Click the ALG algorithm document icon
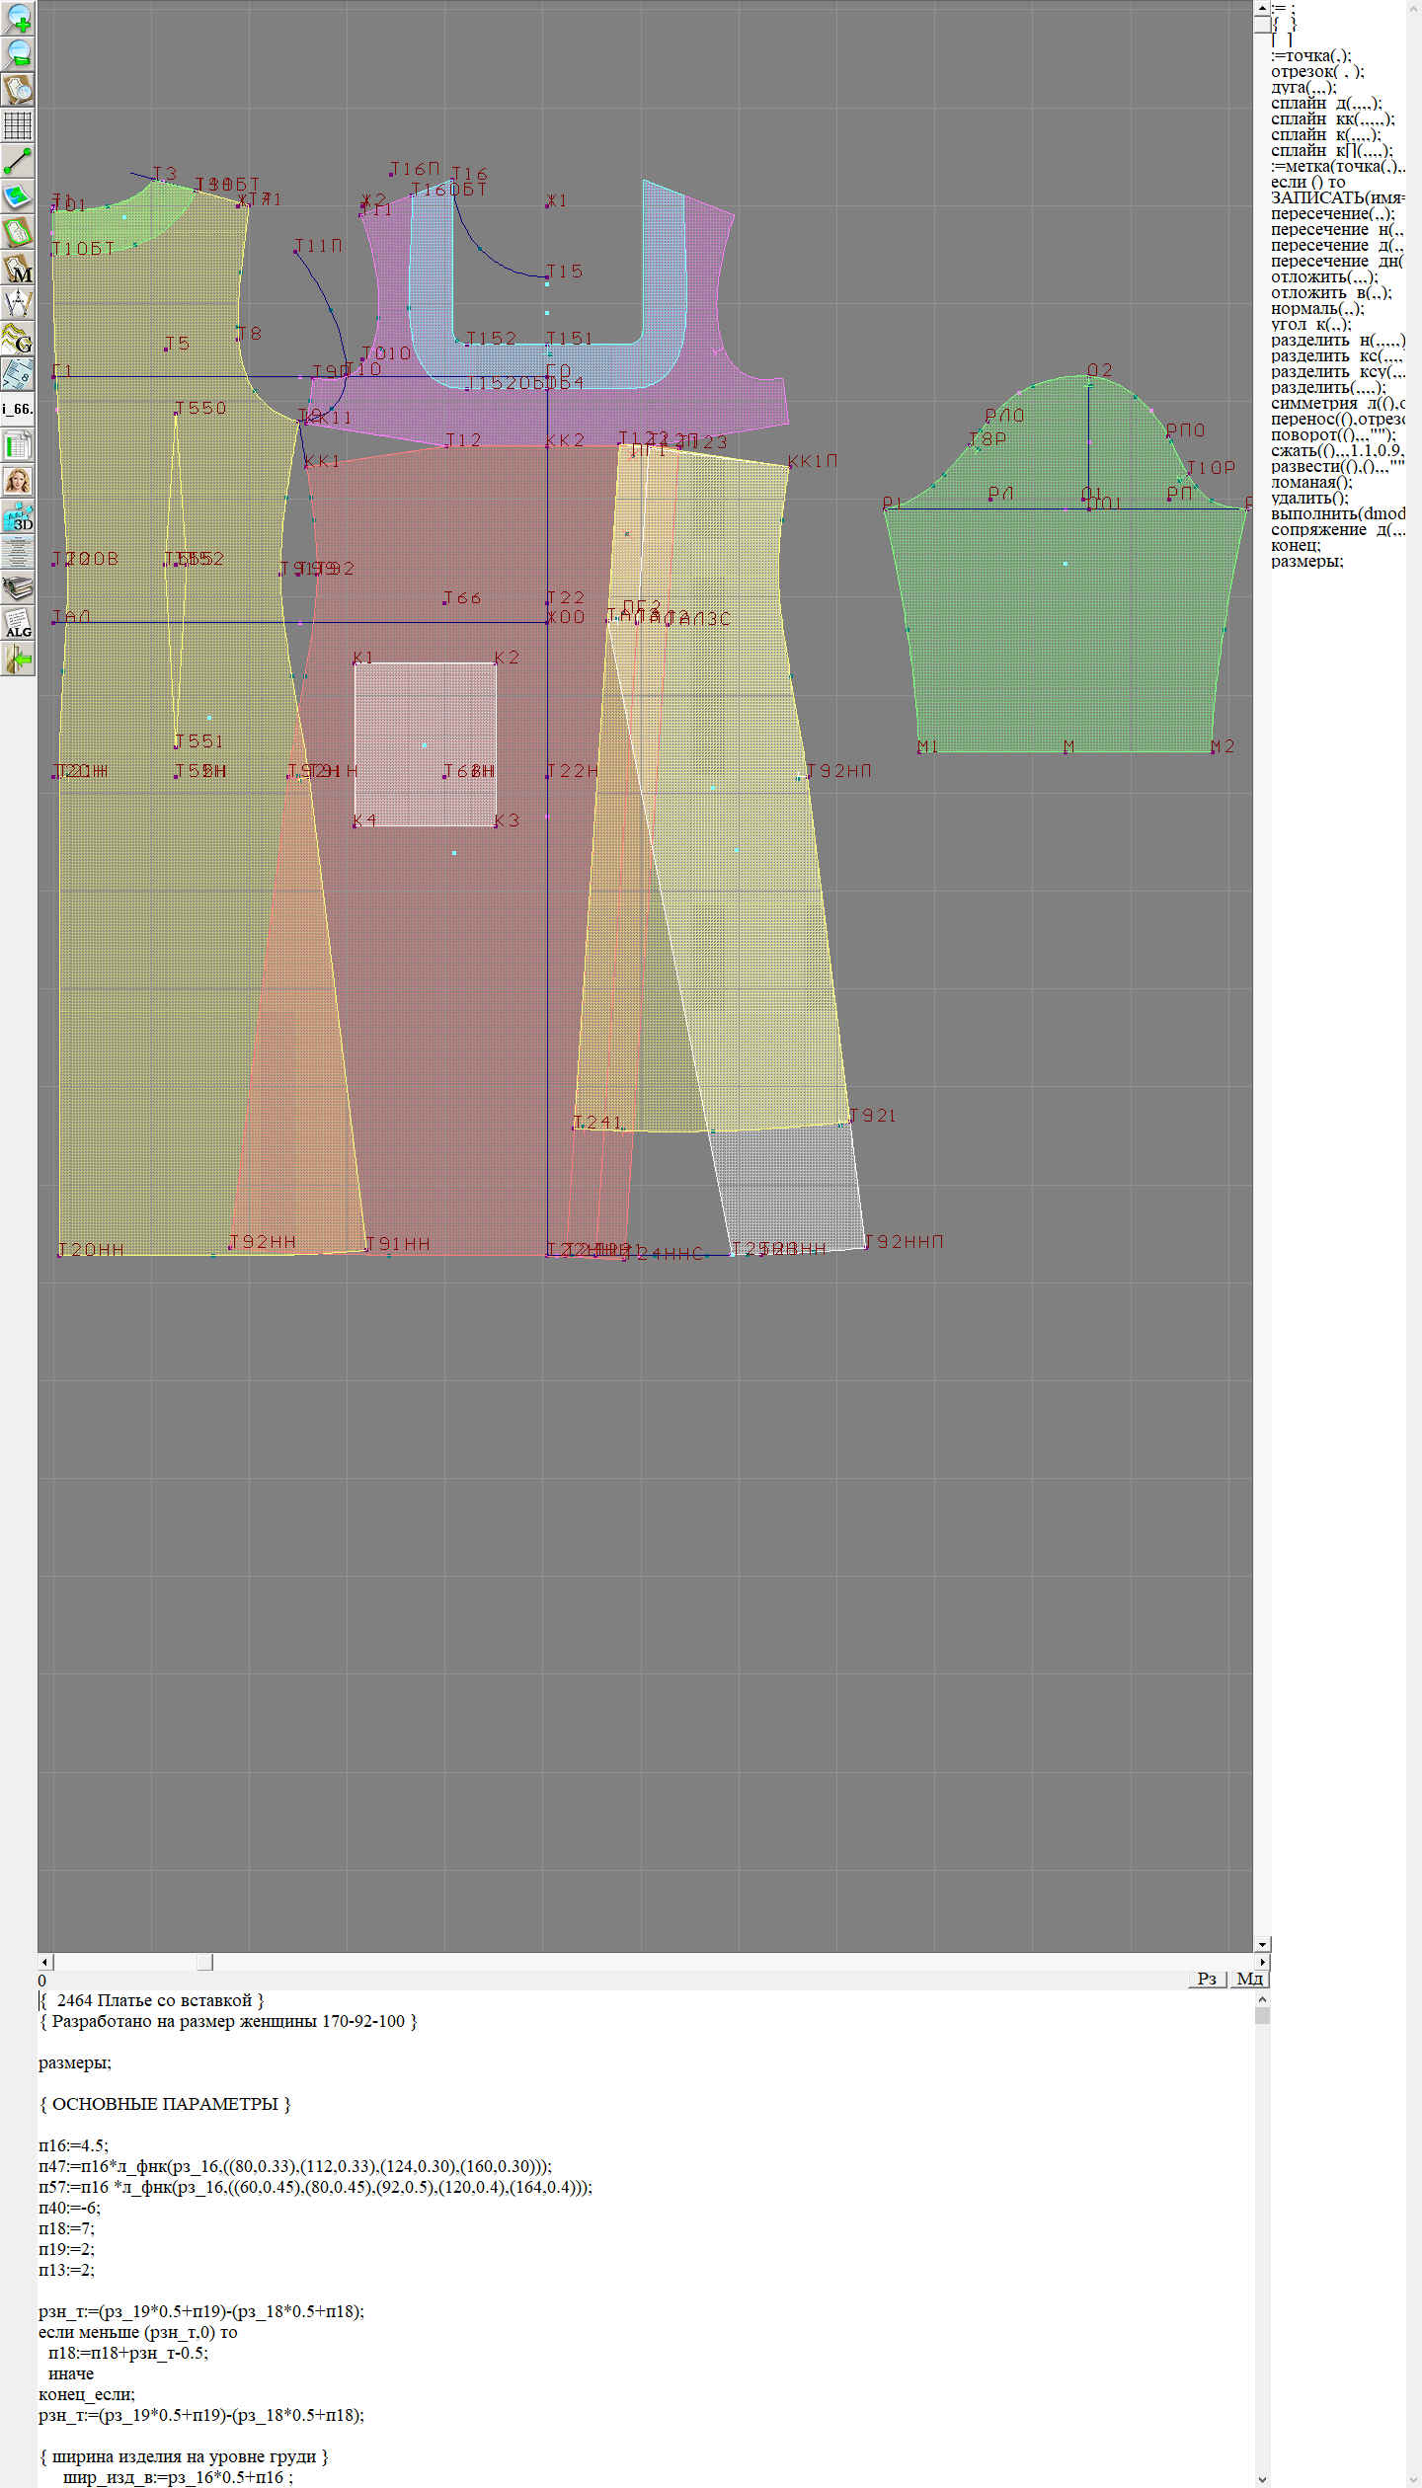Image resolution: width=1422 pixels, height=2488 pixels. tap(18, 623)
